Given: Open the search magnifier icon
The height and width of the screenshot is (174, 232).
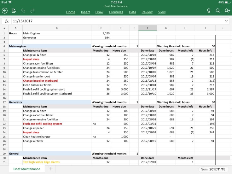Looking at the screenshot, I should [218, 11].
